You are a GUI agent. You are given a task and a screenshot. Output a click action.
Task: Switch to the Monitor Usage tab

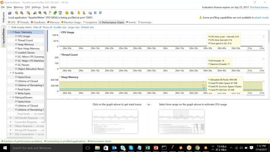click(x=71, y=22)
